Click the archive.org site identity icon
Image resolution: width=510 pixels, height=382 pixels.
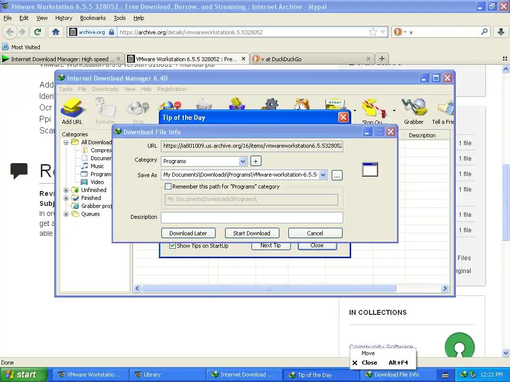tap(73, 32)
